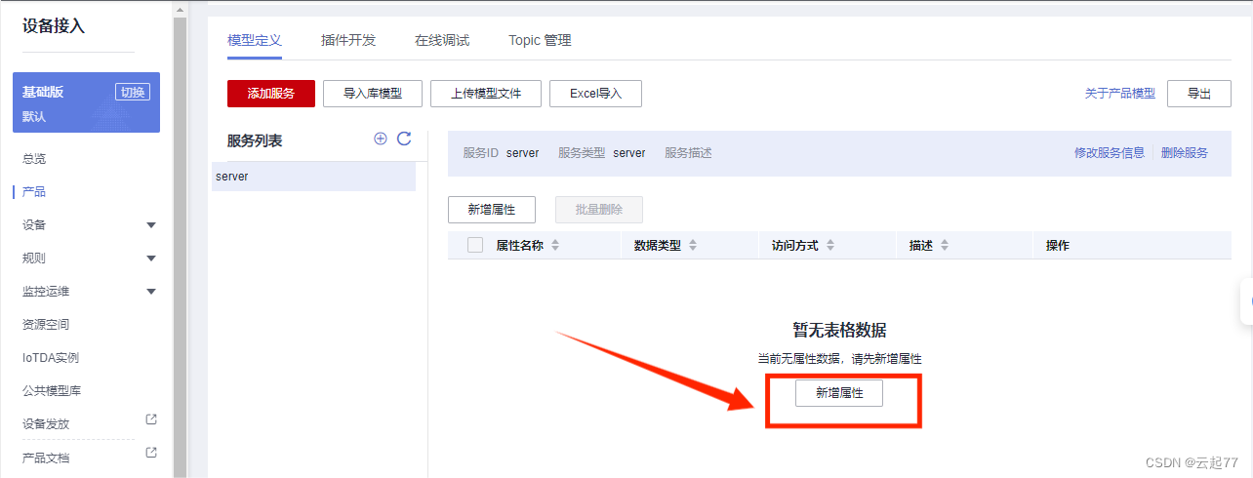
Task: Open 设备发放 in the sidebar
Action: pos(46,424)
